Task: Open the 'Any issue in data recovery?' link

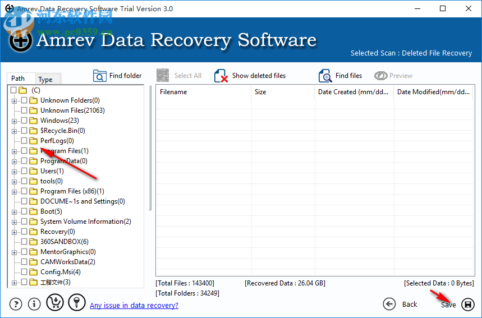Action: click(x=134, y=305)
